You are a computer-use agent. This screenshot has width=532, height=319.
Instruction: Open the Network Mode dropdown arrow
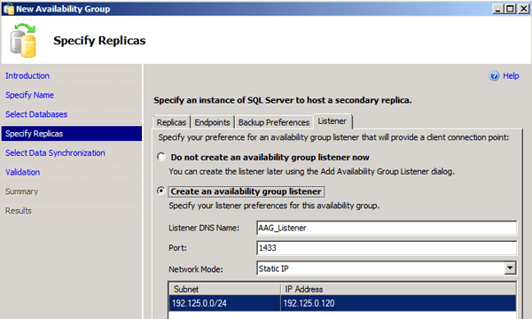pos(510,268)
